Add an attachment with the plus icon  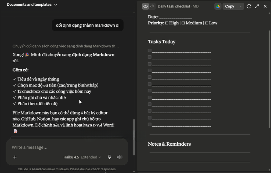(15, 157)
